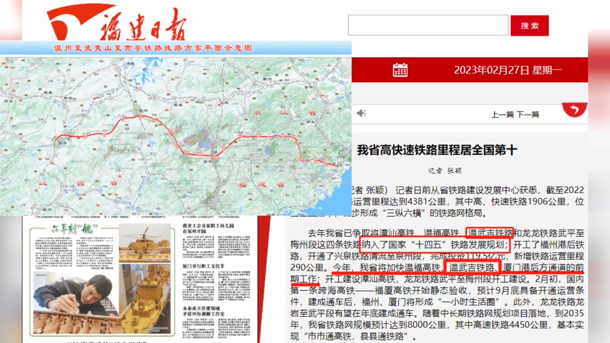Click the railway route map image

[x=175, y=136]
